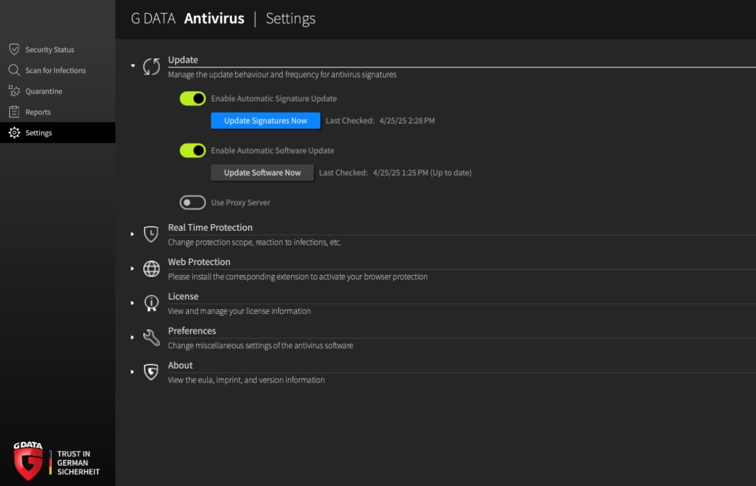Screen dimensions: 756x486
Task: Click the text 'Manage the update behaviour and frequency'
Action: coord(282,75)
